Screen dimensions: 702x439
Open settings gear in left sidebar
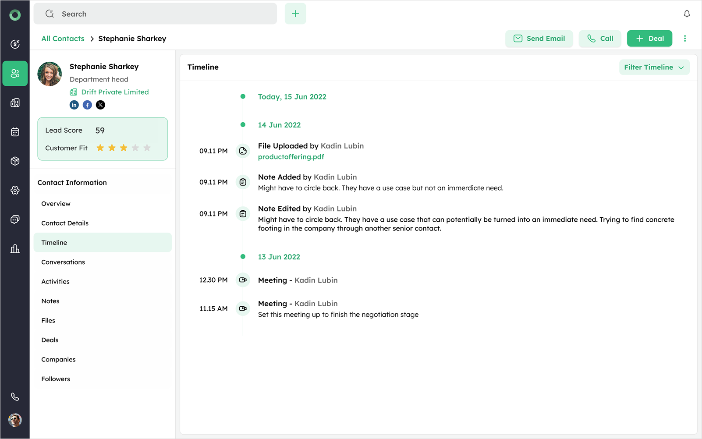(x=15, y=190)
